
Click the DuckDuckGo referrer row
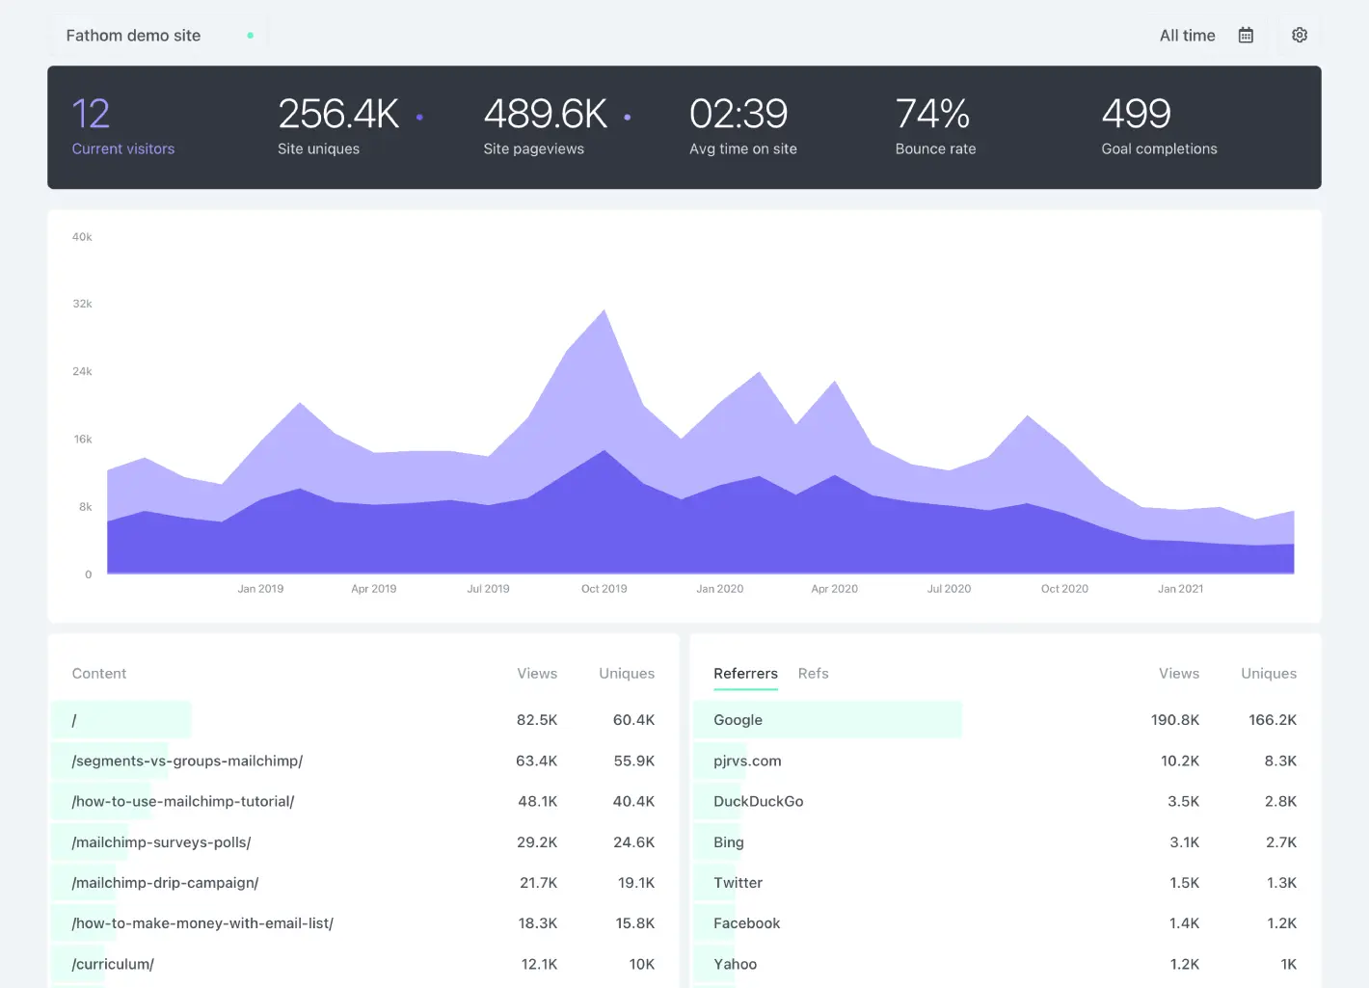(x=759, y=801)
